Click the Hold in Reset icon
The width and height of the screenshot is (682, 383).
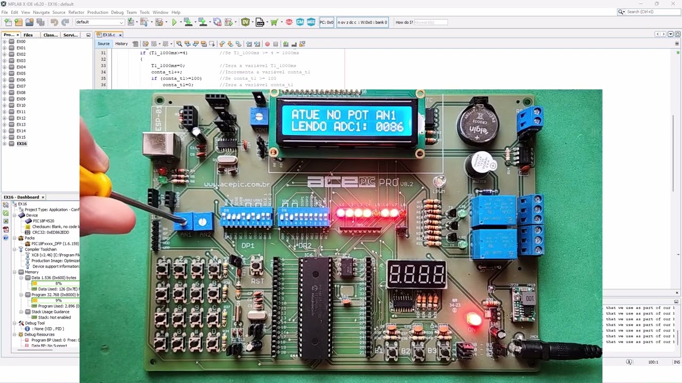tap(217, 22)
